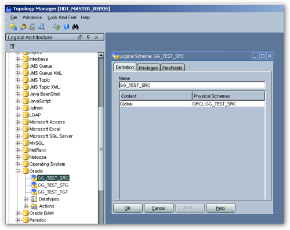
Task: Float the Logical Architecture panel with restore icon
Action: point(80,37)
